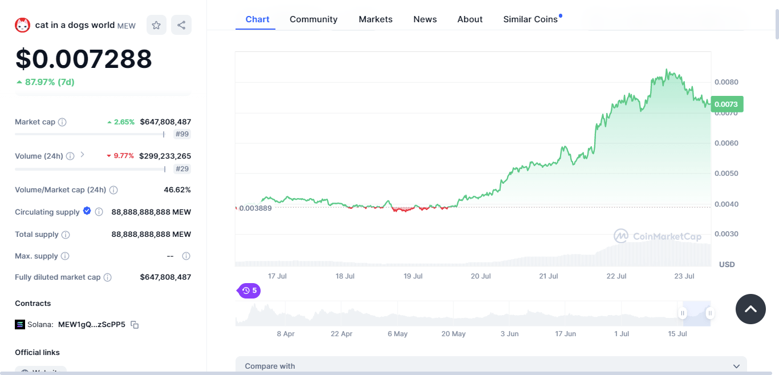Copy the Solana contract address

coord(135,325)
